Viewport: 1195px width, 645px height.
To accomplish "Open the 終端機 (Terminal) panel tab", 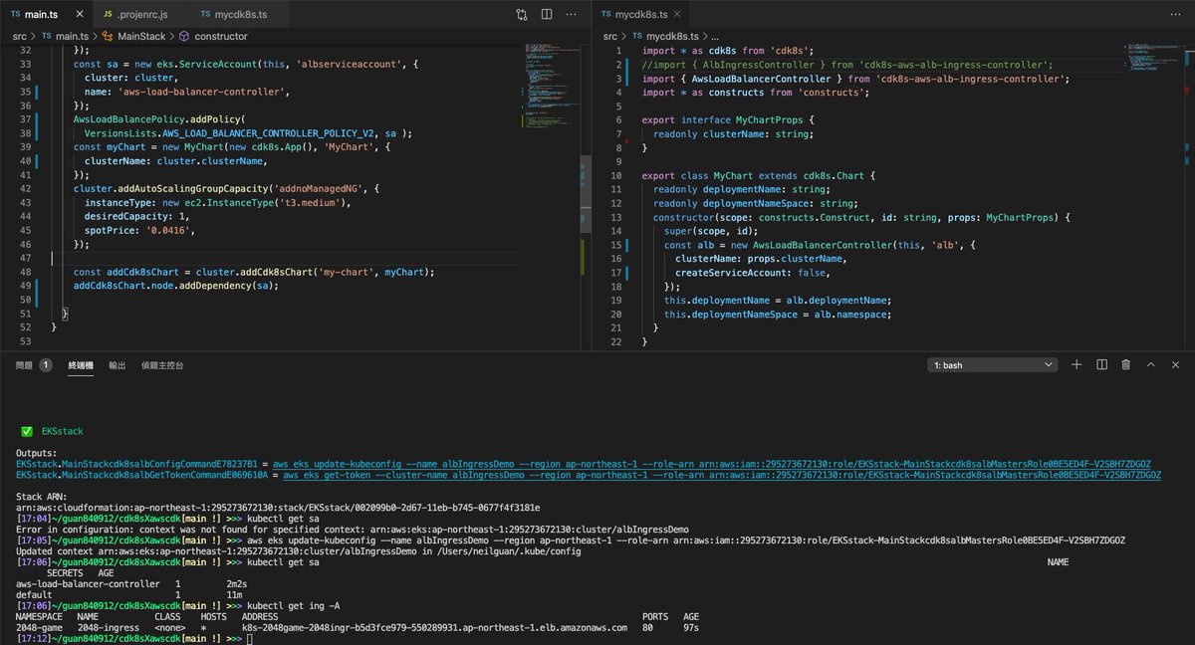I will (81, 365).
